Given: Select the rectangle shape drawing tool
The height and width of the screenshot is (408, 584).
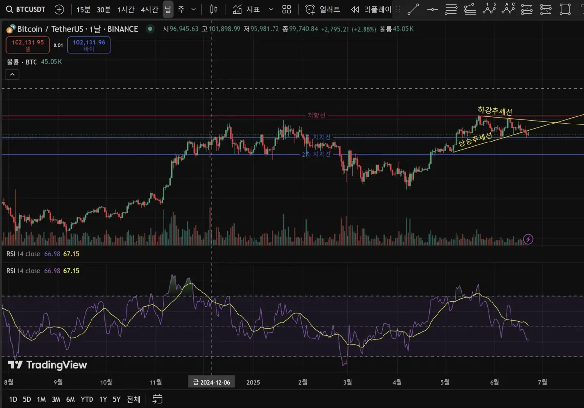Looking at the screenshot, I should (565, 9).
